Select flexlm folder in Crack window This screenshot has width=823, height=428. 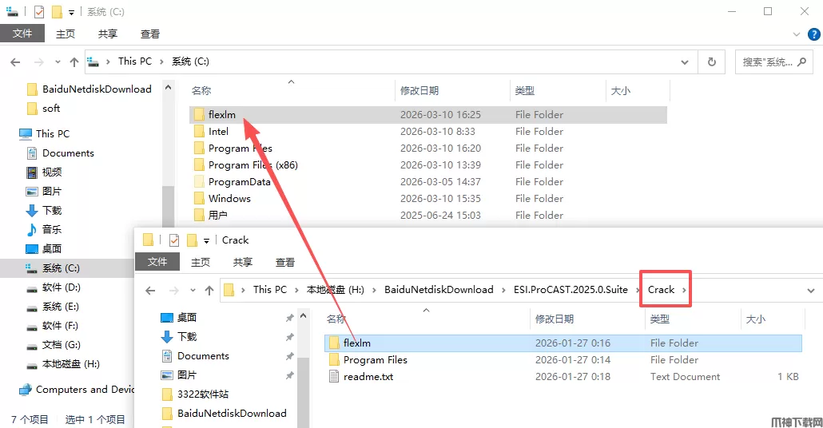tap(563, 343)
